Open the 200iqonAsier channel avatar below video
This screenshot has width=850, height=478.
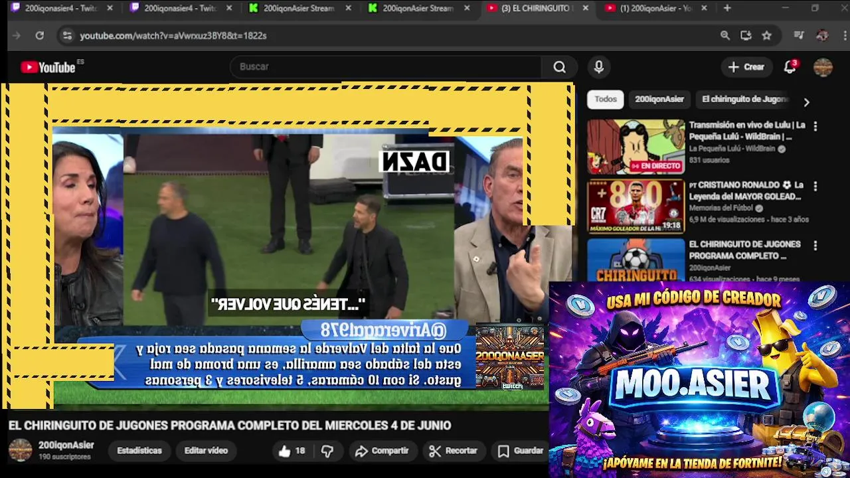point(20,450)
